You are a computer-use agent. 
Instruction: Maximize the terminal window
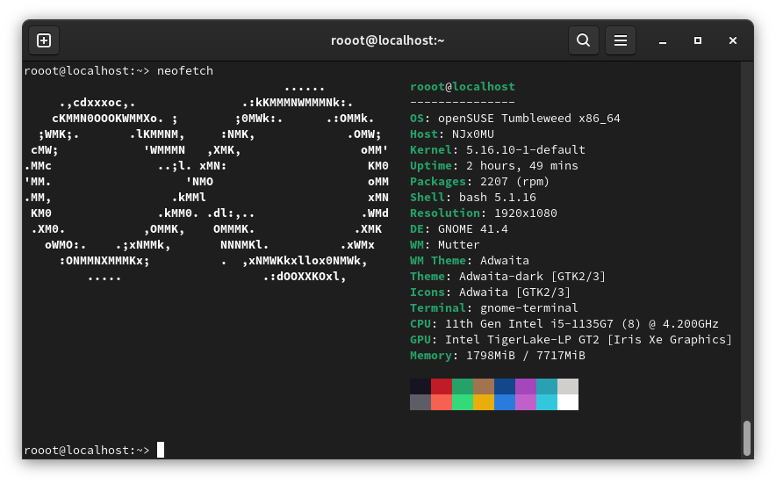[698, 40]
